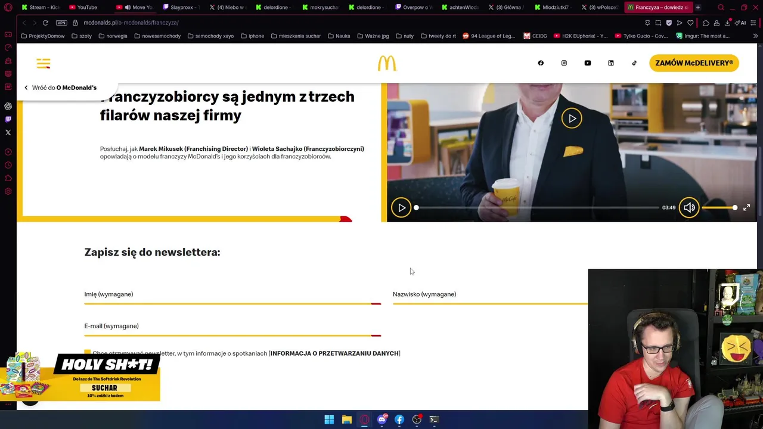The width and height of the screenshot is (763, 429).
Task: Focus the Nazwisko (wymagane) field
Action: pos(490,296)
